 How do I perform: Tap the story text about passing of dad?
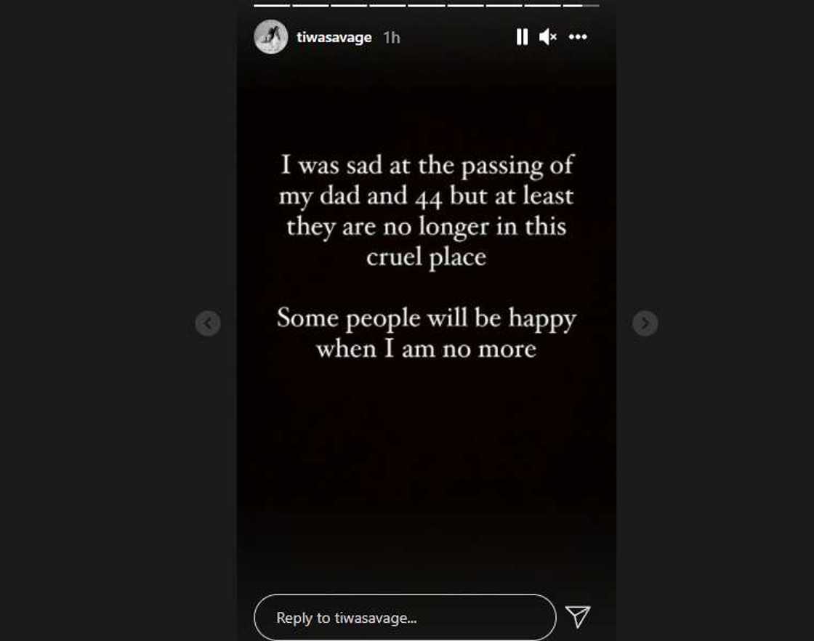point(427,211)
